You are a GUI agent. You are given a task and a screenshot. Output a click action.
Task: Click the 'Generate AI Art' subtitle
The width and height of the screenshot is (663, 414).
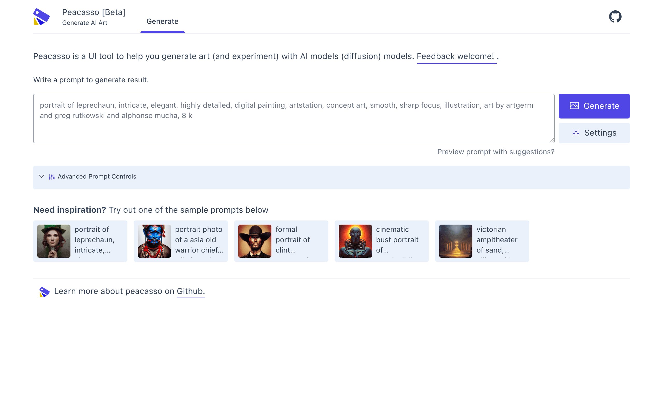[x=85, y=23]
